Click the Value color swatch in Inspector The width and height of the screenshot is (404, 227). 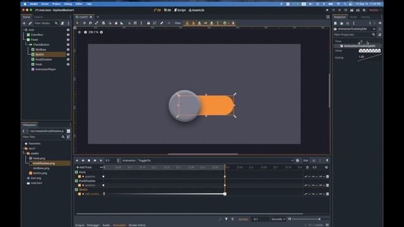370,50
